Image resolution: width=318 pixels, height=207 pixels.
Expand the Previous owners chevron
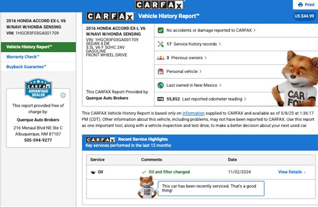coord(206,58)
